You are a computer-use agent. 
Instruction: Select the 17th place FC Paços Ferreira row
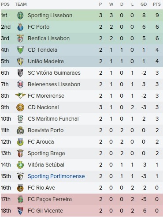pyautogui.click(x=81, y=199)
